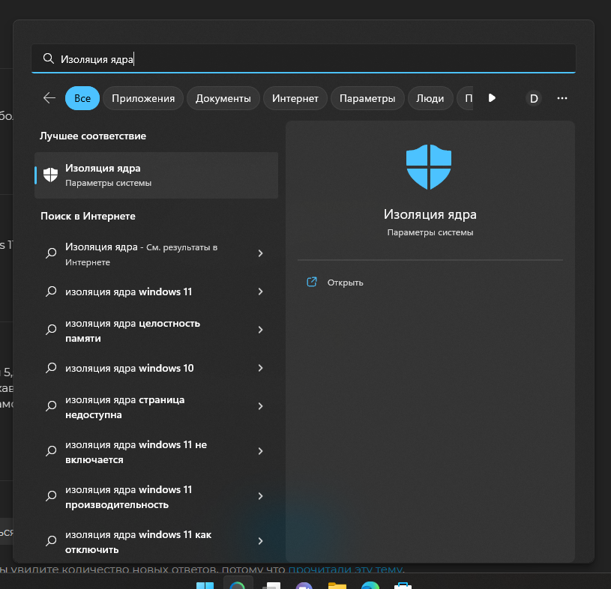This screenshot has height=589, width=611.
Task: Click the search icon beside "целостность памяти"
Action: click(51, 330)
